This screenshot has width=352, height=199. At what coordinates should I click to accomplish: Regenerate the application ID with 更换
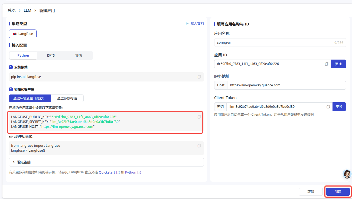pyautogui.click(x=338, y=64)
